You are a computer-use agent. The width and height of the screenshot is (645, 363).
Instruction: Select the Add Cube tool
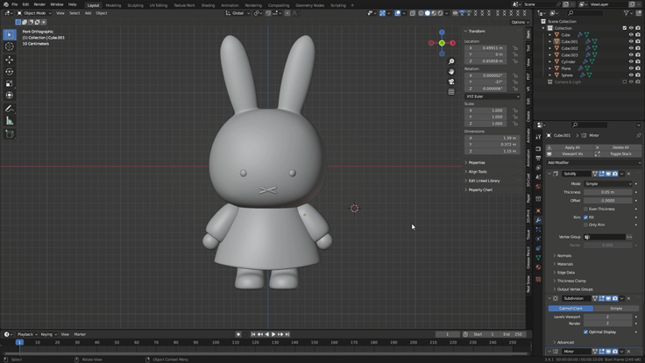(x=10, y=134)
